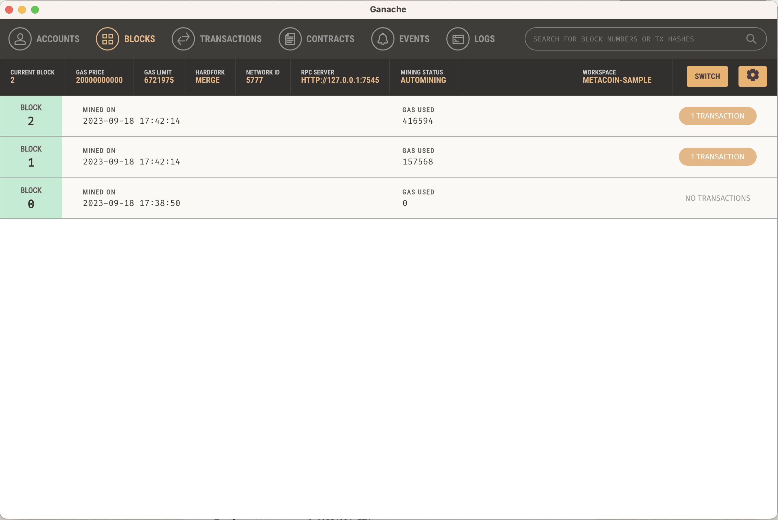Click the Events bell icon
The height and width of the screenshot is (520, 778).
[383, 39]
